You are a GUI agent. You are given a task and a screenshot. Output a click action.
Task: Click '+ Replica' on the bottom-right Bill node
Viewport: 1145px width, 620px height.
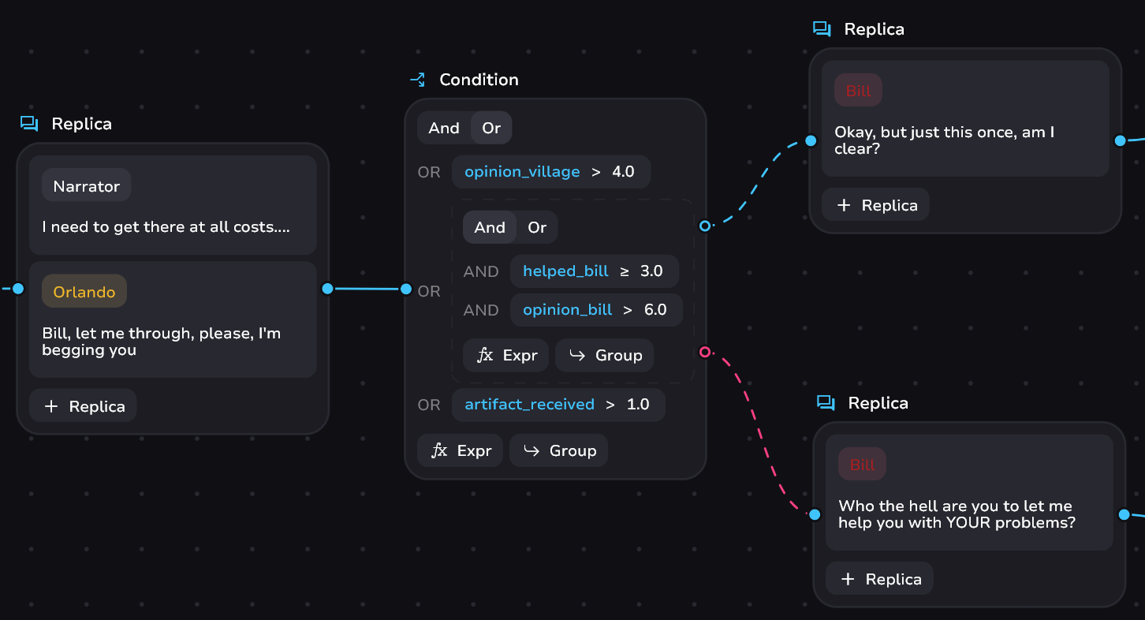(879, 578)
